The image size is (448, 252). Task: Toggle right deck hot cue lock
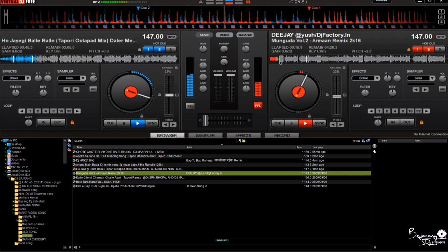point(408,50)
